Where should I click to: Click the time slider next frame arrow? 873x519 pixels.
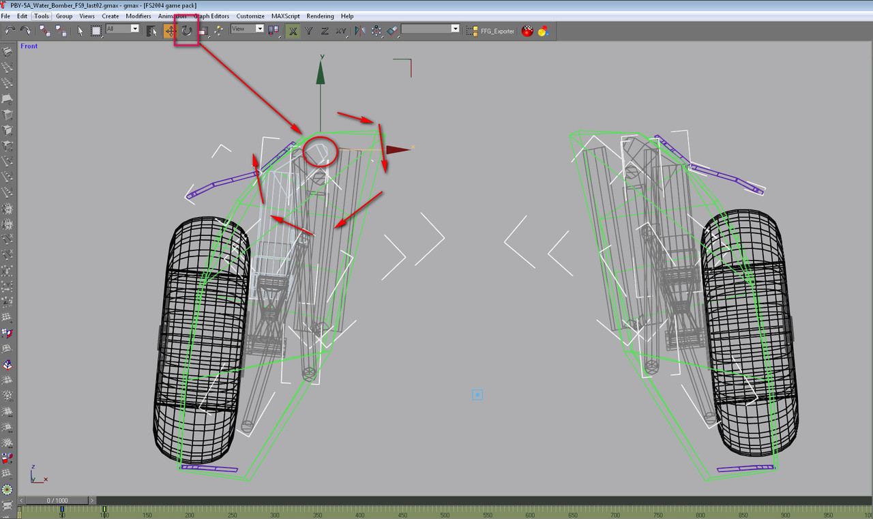(93, 501)
